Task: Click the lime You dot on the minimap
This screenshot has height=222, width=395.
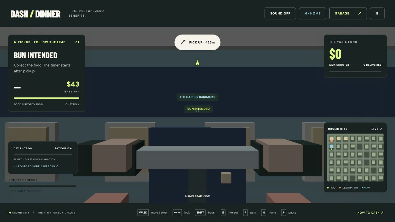Action: [331, 149]
